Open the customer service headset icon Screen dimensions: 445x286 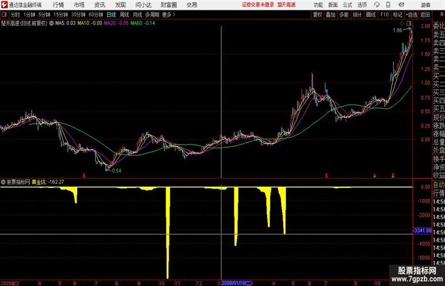[x=377, y=5]
